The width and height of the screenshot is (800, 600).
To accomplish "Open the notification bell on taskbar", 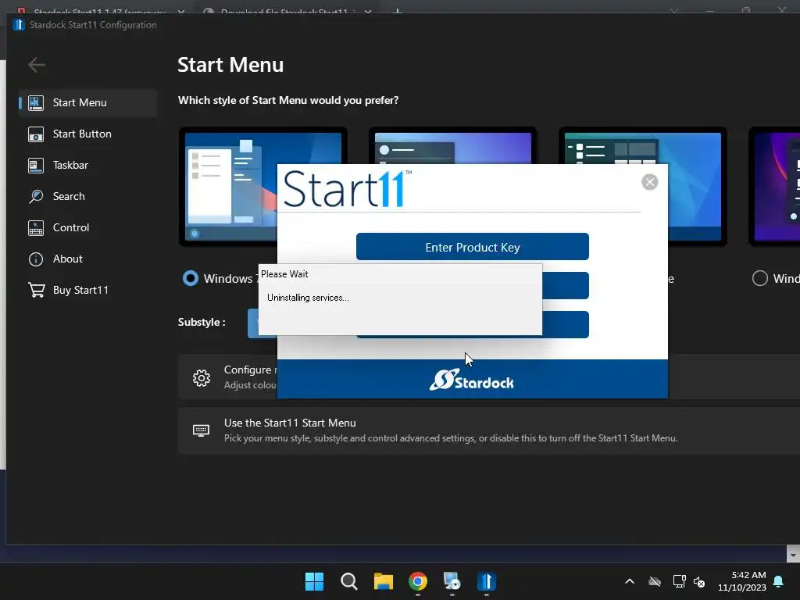I will 779,581.
